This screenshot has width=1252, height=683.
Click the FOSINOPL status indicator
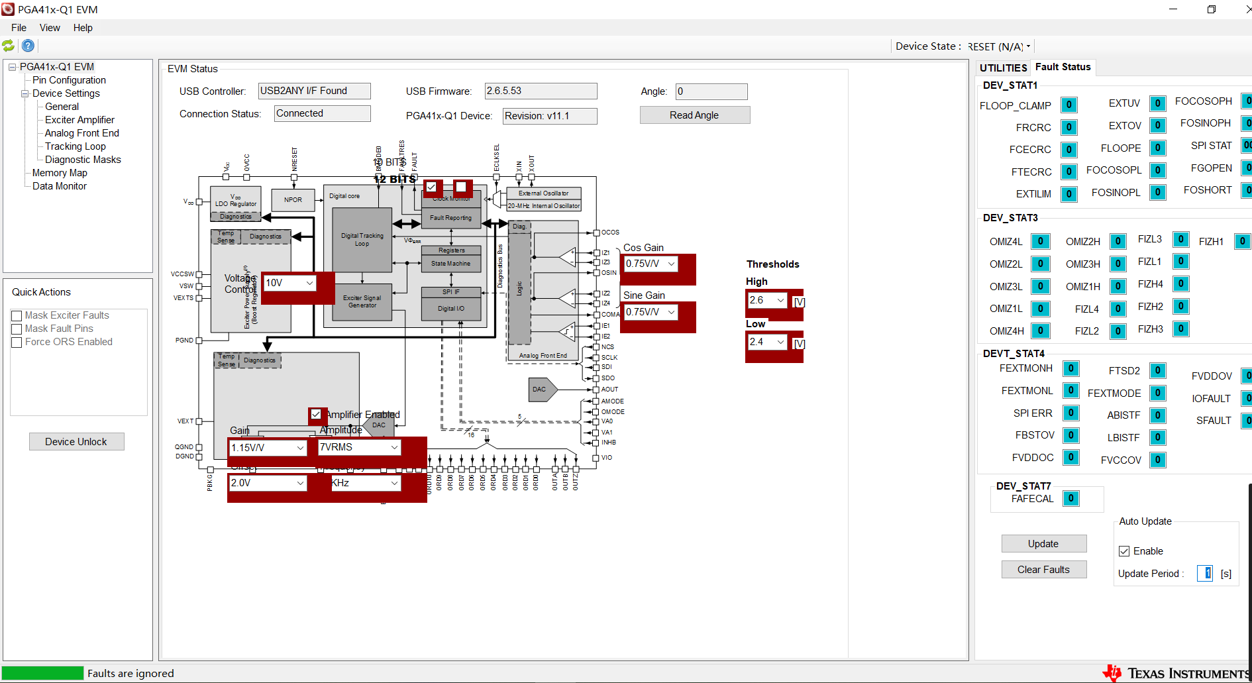point(1157,192)
